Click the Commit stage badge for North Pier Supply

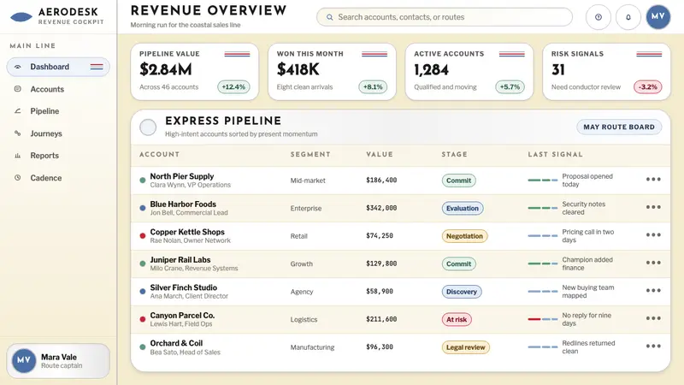(458, 181)
